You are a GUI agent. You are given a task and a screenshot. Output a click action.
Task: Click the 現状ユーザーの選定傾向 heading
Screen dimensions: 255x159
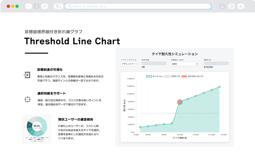[x=75, y=119]
